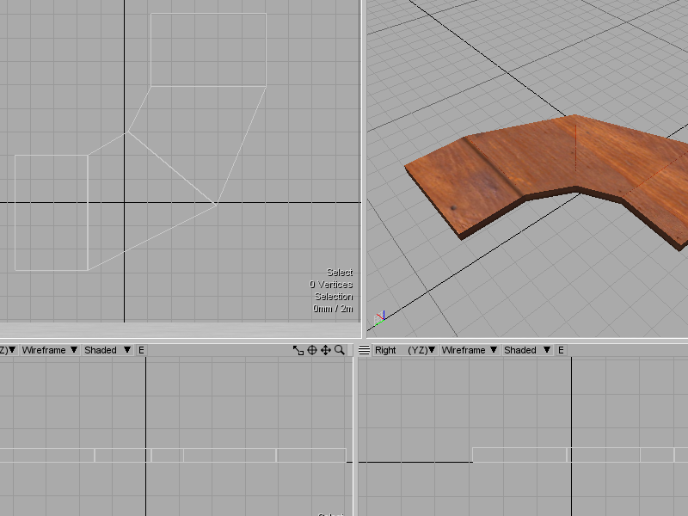Image resolution: width=688 pixels, height=516 pixels.
Task: Open the bottom-left viewport's Wireframe dropdown
Action: coord(50,350)
